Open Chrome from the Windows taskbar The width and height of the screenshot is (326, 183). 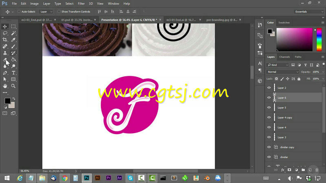pyautogui.click(x=65, y=178)
